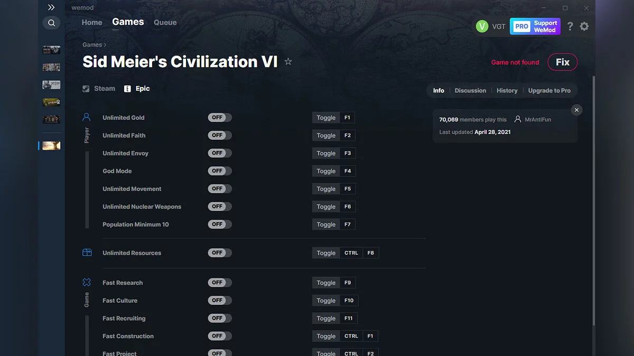634x356 pixels.
Task: Expand the collapsed sidebar with the double arrows
Action: (x=51, y=7)
